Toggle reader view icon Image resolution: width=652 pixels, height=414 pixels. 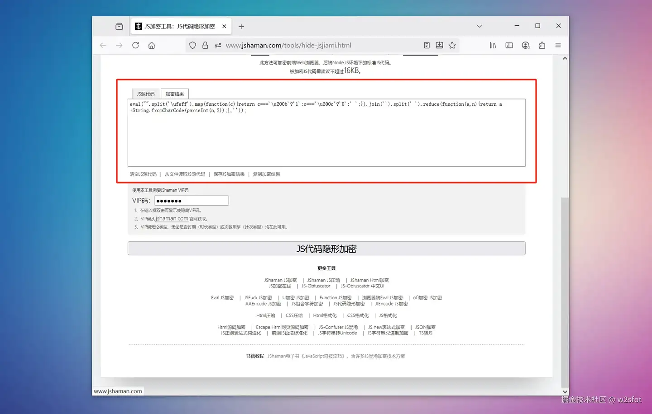click(427, 45)
